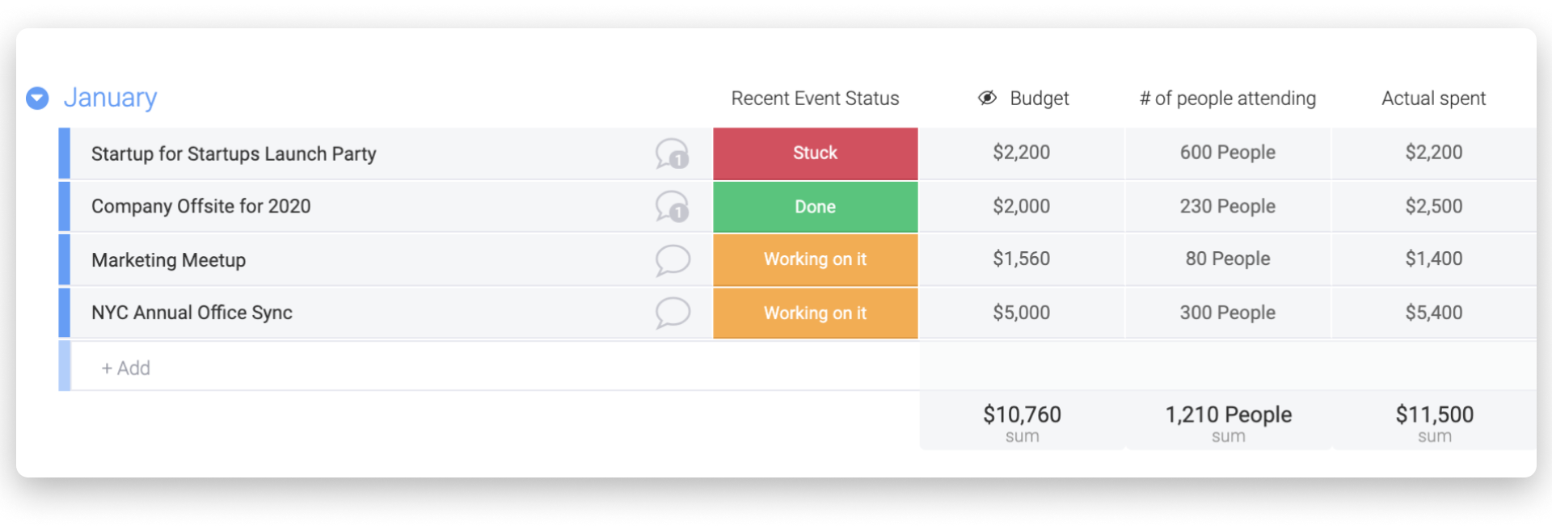This screenshot has height=530, width=1552.
Task: Edit the 80 People attendance cell
Action: [x=1227, y=259]
